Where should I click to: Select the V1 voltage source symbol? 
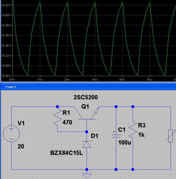point(11,134)
